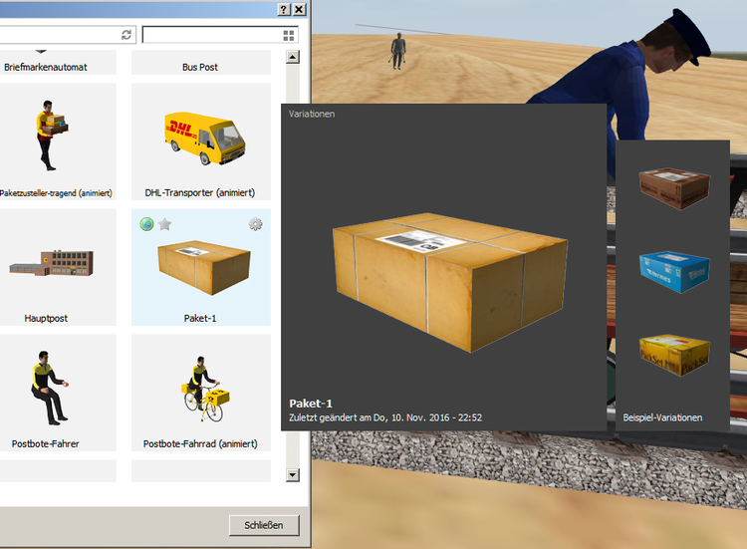
Task: Click the Paket-1 title in the preview
Action: pyautogui.click(x=311, y=404)
